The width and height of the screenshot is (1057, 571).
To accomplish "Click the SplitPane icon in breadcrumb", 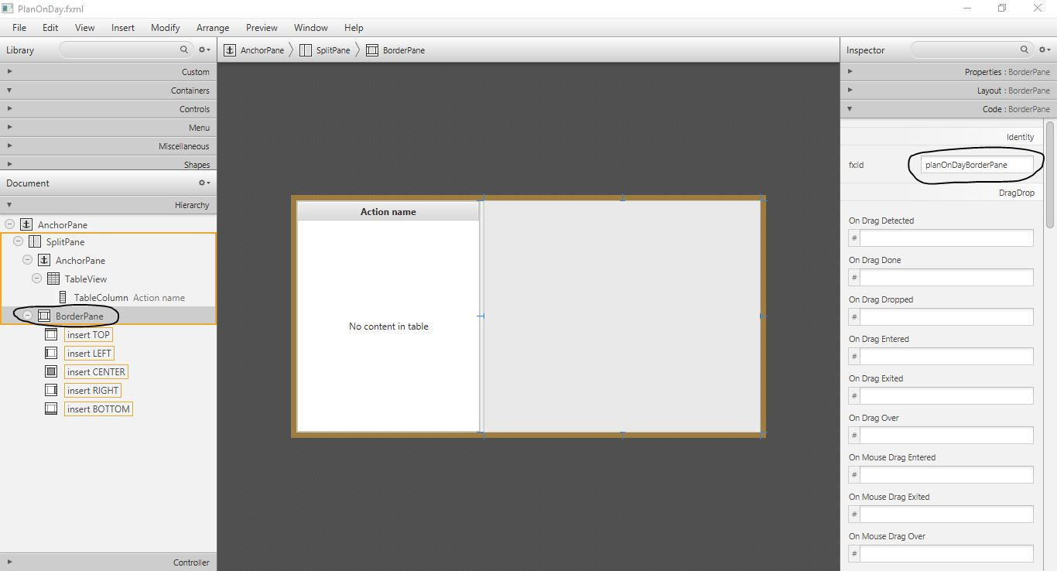I will (306, 50).
